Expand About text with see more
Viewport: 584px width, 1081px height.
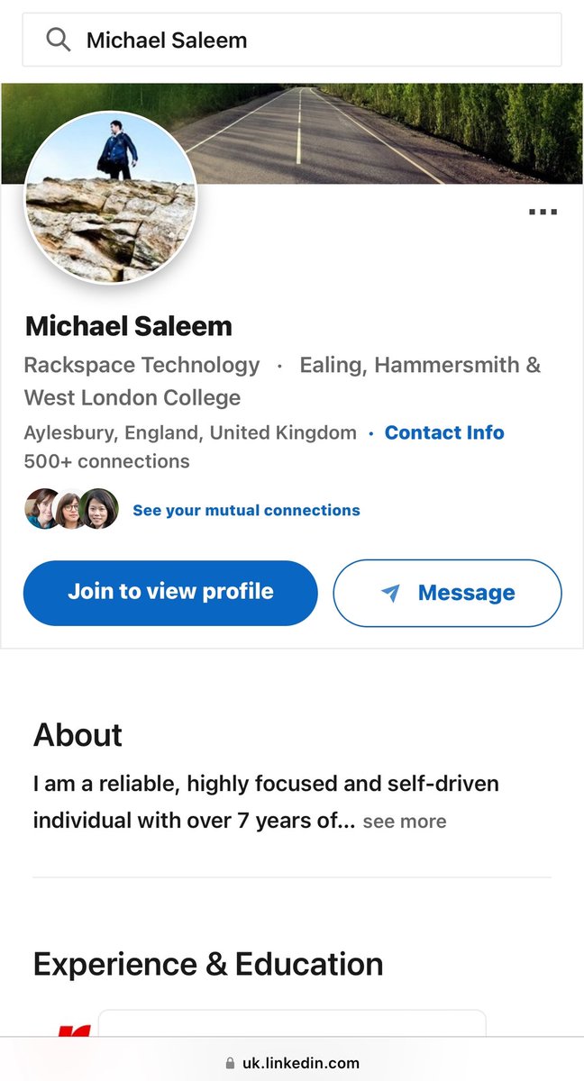404,821
